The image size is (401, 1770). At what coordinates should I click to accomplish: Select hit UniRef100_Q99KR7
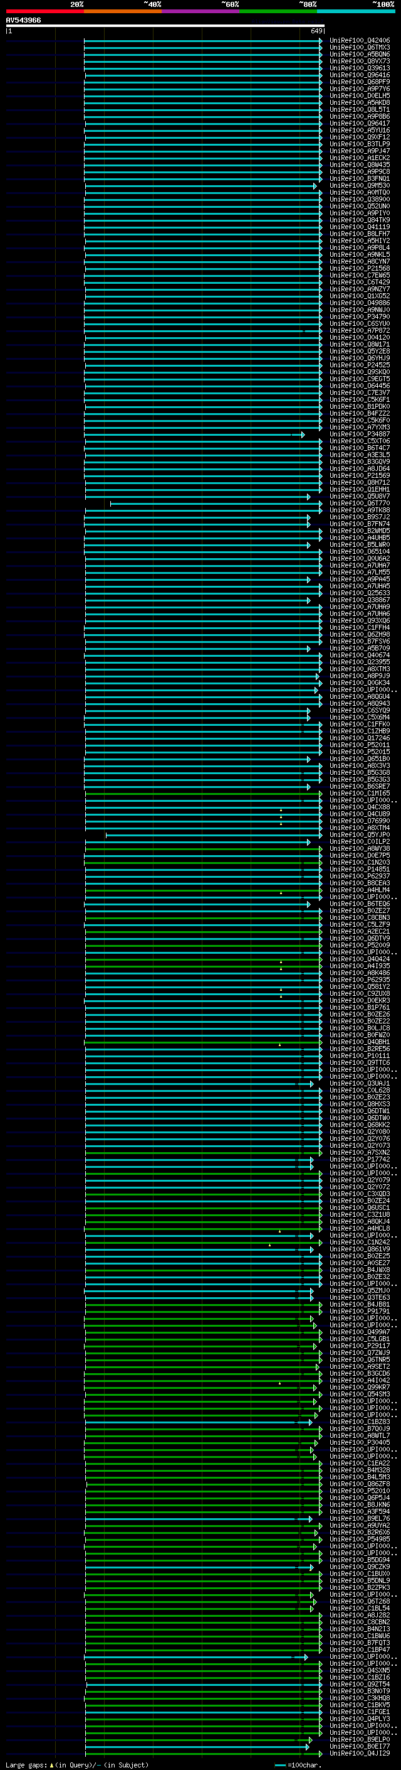coord(360,1387)
